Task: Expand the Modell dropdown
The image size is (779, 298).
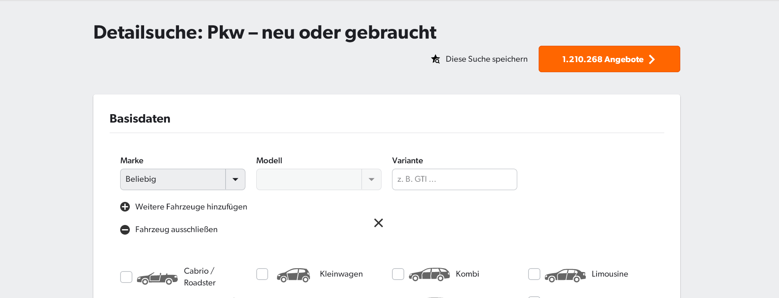Action: [x=318, y=180]
